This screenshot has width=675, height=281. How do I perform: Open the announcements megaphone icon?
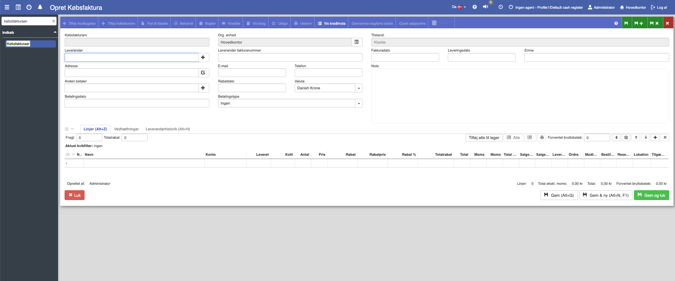pos(486,7)
